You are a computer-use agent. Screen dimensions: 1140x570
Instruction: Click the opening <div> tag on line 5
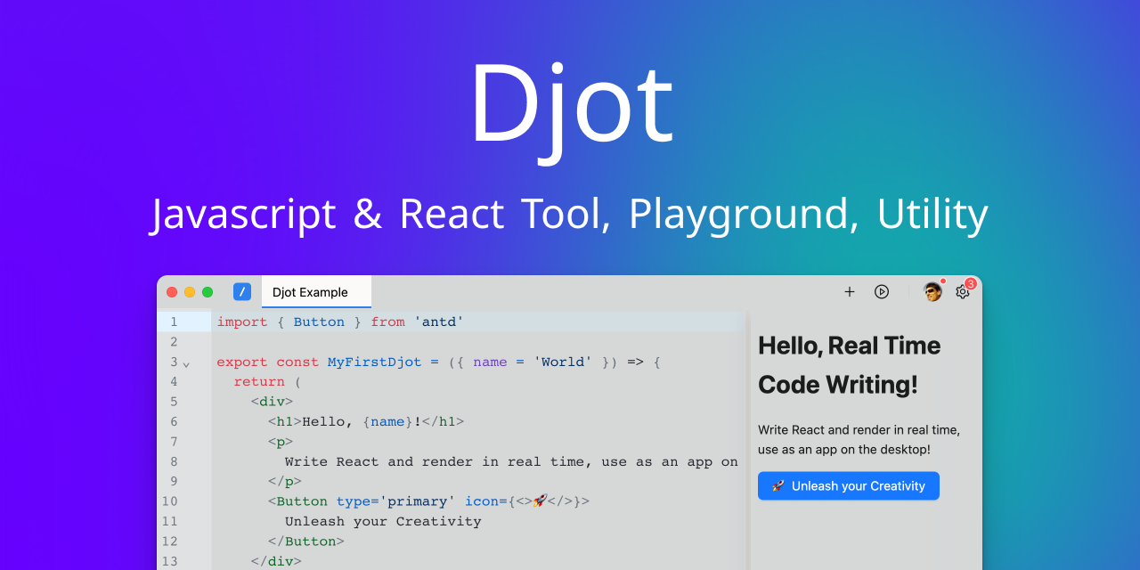272,403
